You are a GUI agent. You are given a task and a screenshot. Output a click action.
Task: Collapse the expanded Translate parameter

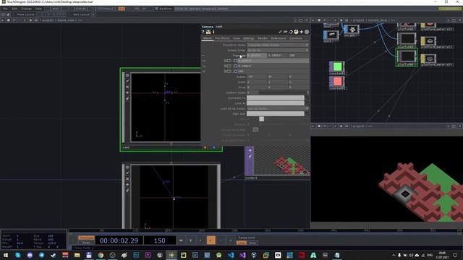[203, 56]
